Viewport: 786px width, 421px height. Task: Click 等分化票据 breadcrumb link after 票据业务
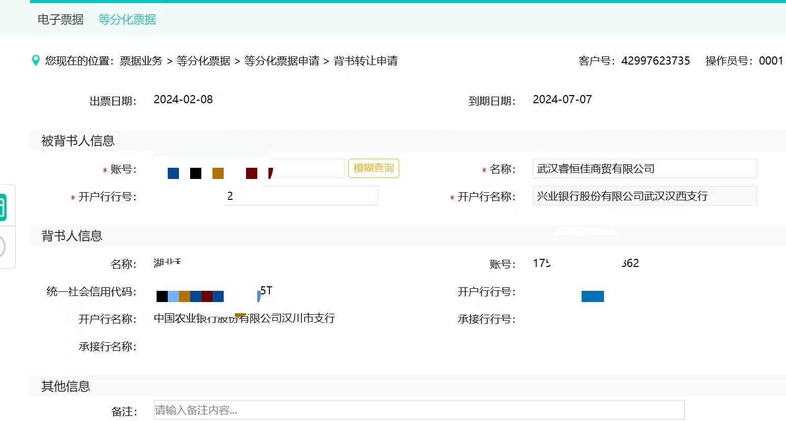203,61
